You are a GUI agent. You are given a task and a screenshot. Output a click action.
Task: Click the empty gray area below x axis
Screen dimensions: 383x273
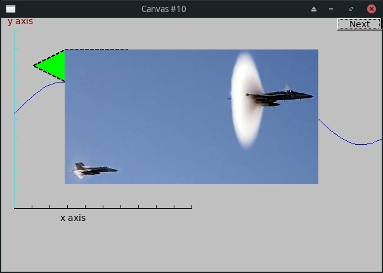[190, 244]
